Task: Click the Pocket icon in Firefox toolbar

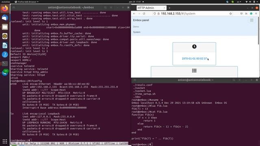Action: click(x=241, y=13)
